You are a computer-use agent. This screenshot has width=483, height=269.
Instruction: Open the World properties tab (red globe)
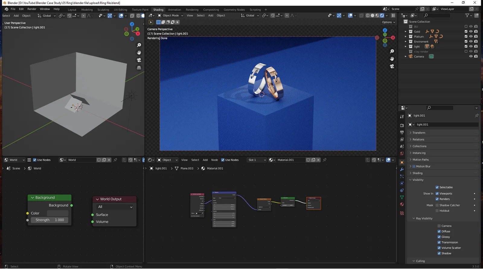[x=402, y=153]
